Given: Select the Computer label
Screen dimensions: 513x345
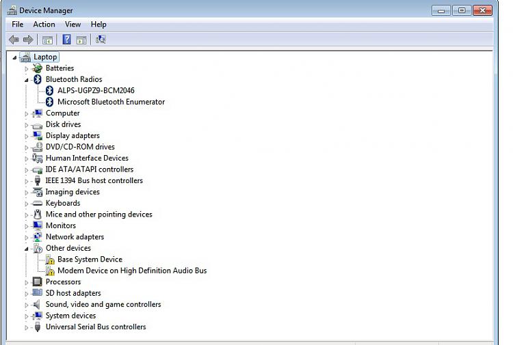Looking at the screenshot, I should (x=62, y=113).
